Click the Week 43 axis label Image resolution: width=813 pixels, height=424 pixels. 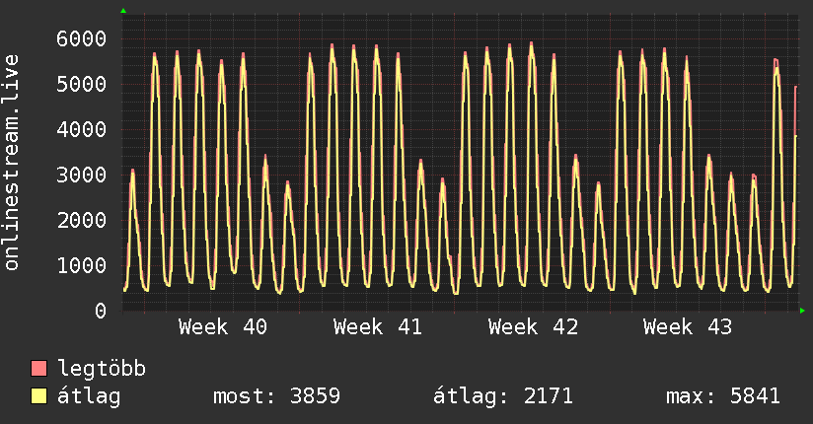pyautogui.click(x=688, y=327)
